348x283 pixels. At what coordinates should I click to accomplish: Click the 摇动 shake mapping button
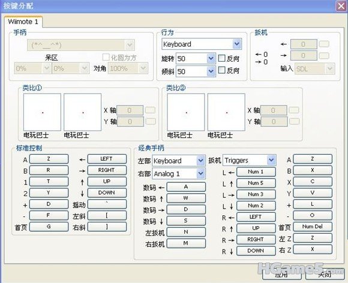pyautogui.click(x=107, y=204)
